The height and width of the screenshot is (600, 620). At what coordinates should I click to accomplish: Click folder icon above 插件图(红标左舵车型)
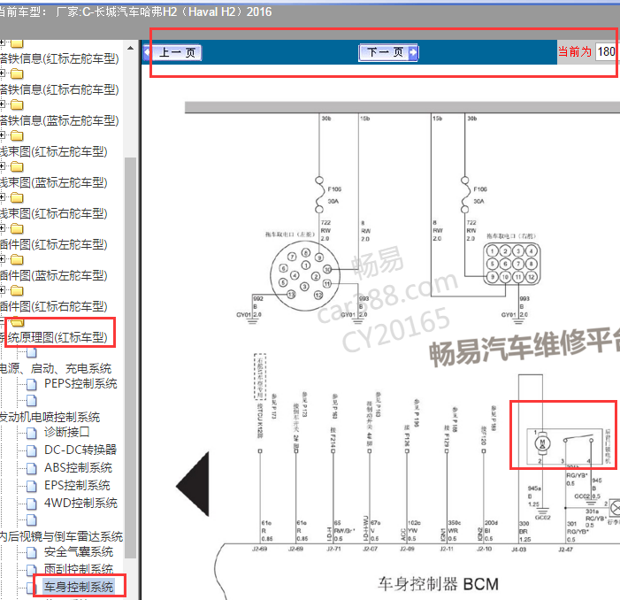click(17, 228)
